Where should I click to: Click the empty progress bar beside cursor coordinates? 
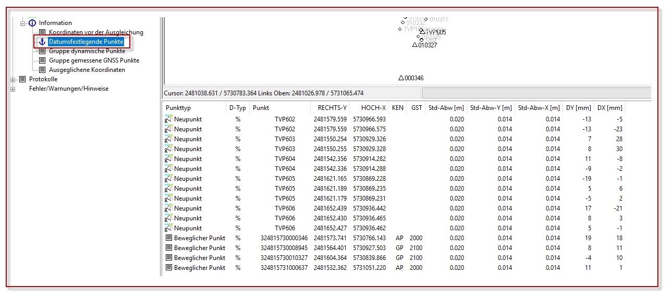tap(536, 93)
